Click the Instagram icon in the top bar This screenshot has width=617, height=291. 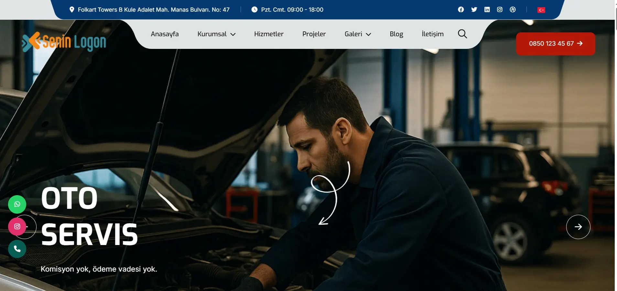coord(500,10)
